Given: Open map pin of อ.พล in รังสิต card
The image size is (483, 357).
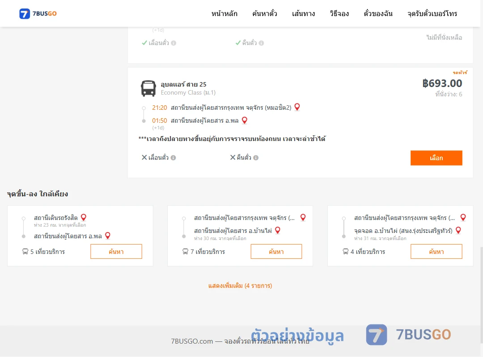Looking at the screenshot, I should (107, 236).
